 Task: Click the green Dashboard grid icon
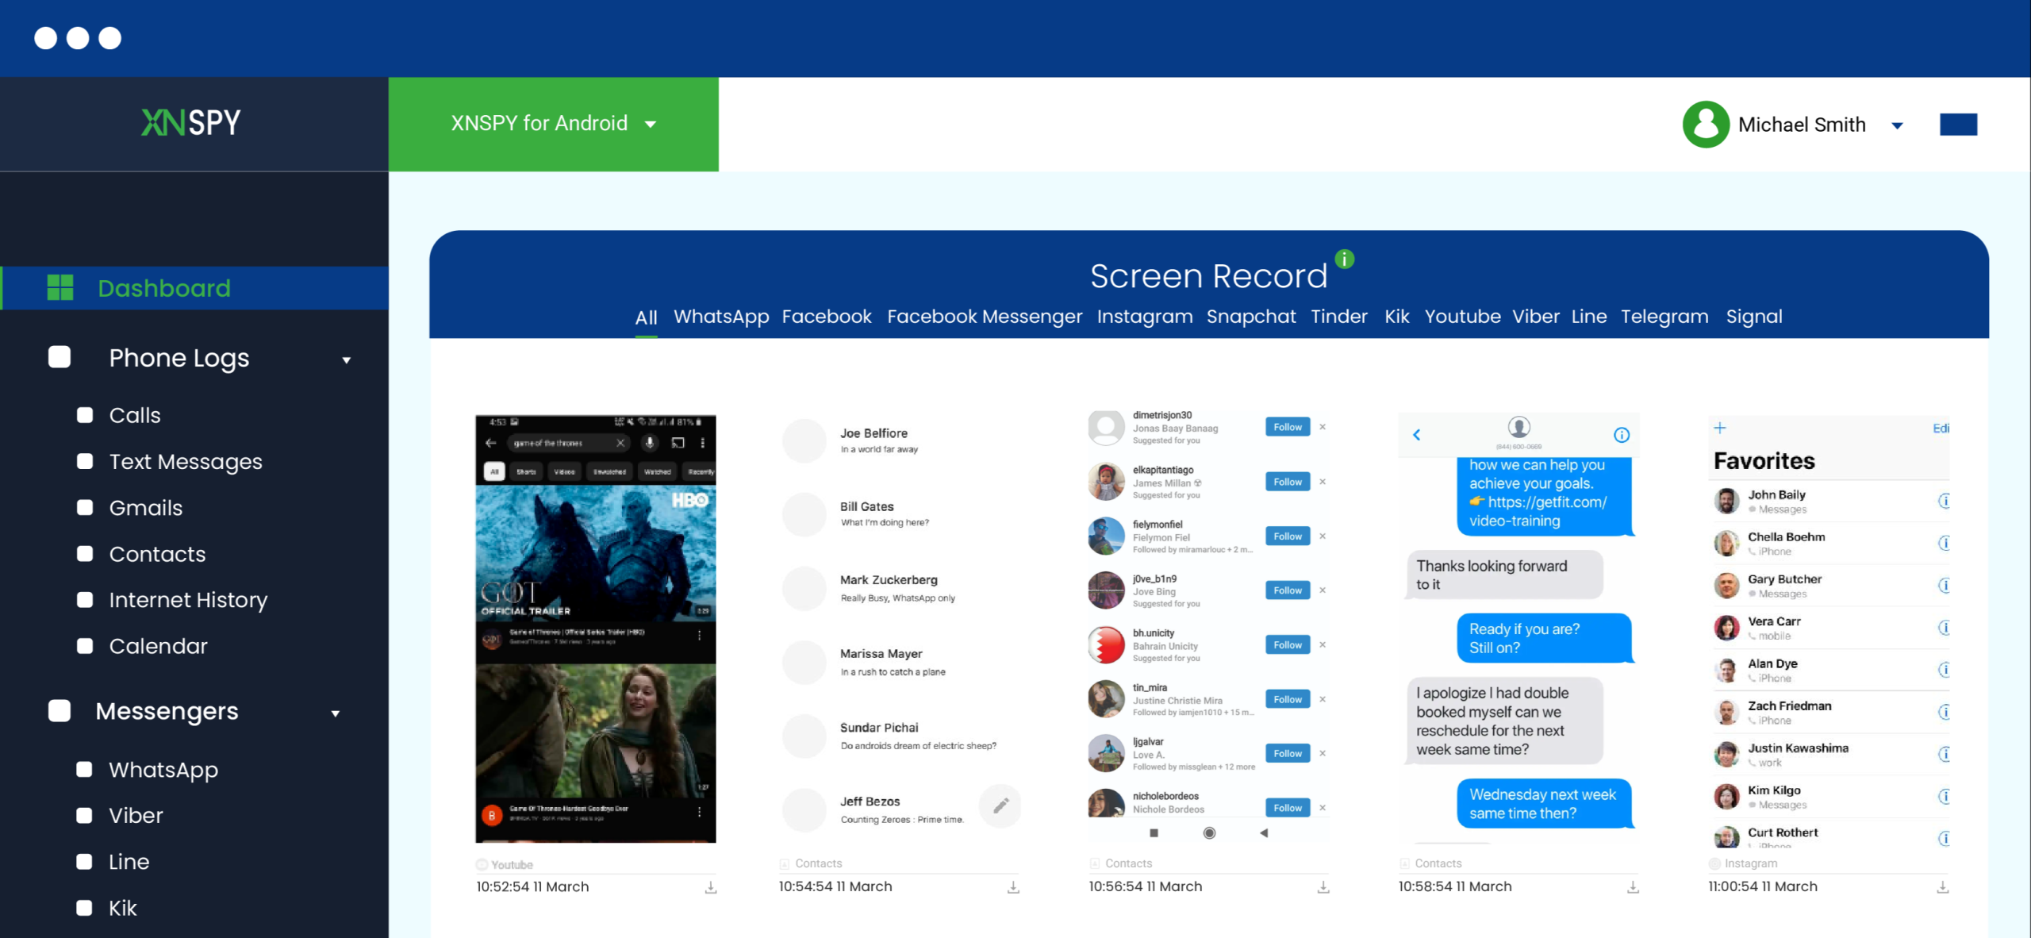60,287
